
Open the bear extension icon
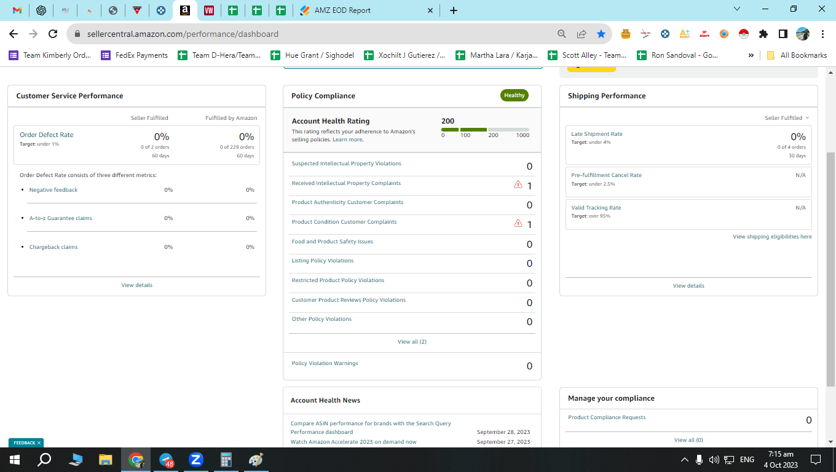626,34
